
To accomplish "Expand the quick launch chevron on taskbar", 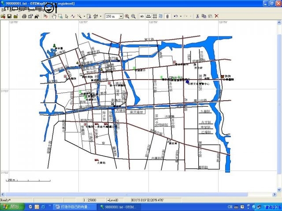I will point(50,206).
